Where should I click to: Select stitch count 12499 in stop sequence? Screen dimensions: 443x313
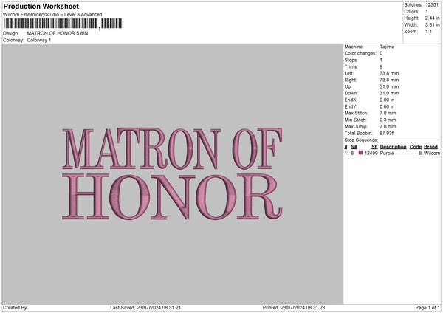click(371, 153)
